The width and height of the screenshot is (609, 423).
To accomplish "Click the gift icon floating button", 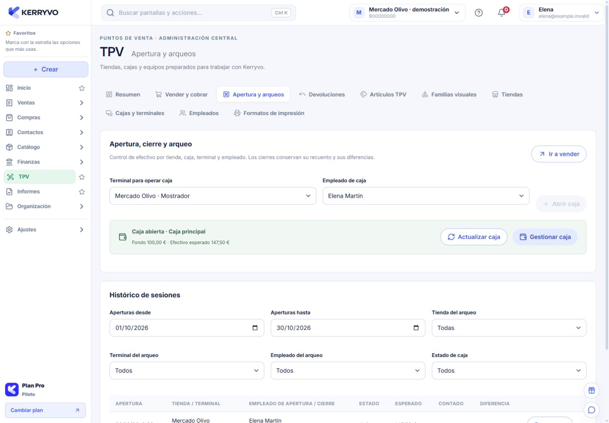I will (592, 390).
